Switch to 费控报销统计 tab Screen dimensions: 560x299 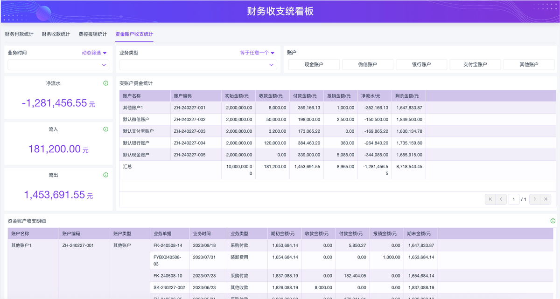click(92, 34)
